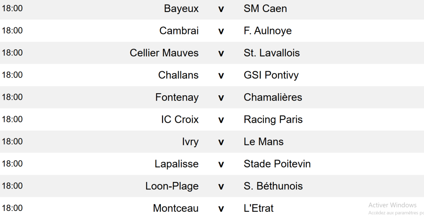This screenshot has height=218, width=424.
Task: Open Cellier Mauves team page
Action: pyautogui.click(x=164, y=53)
